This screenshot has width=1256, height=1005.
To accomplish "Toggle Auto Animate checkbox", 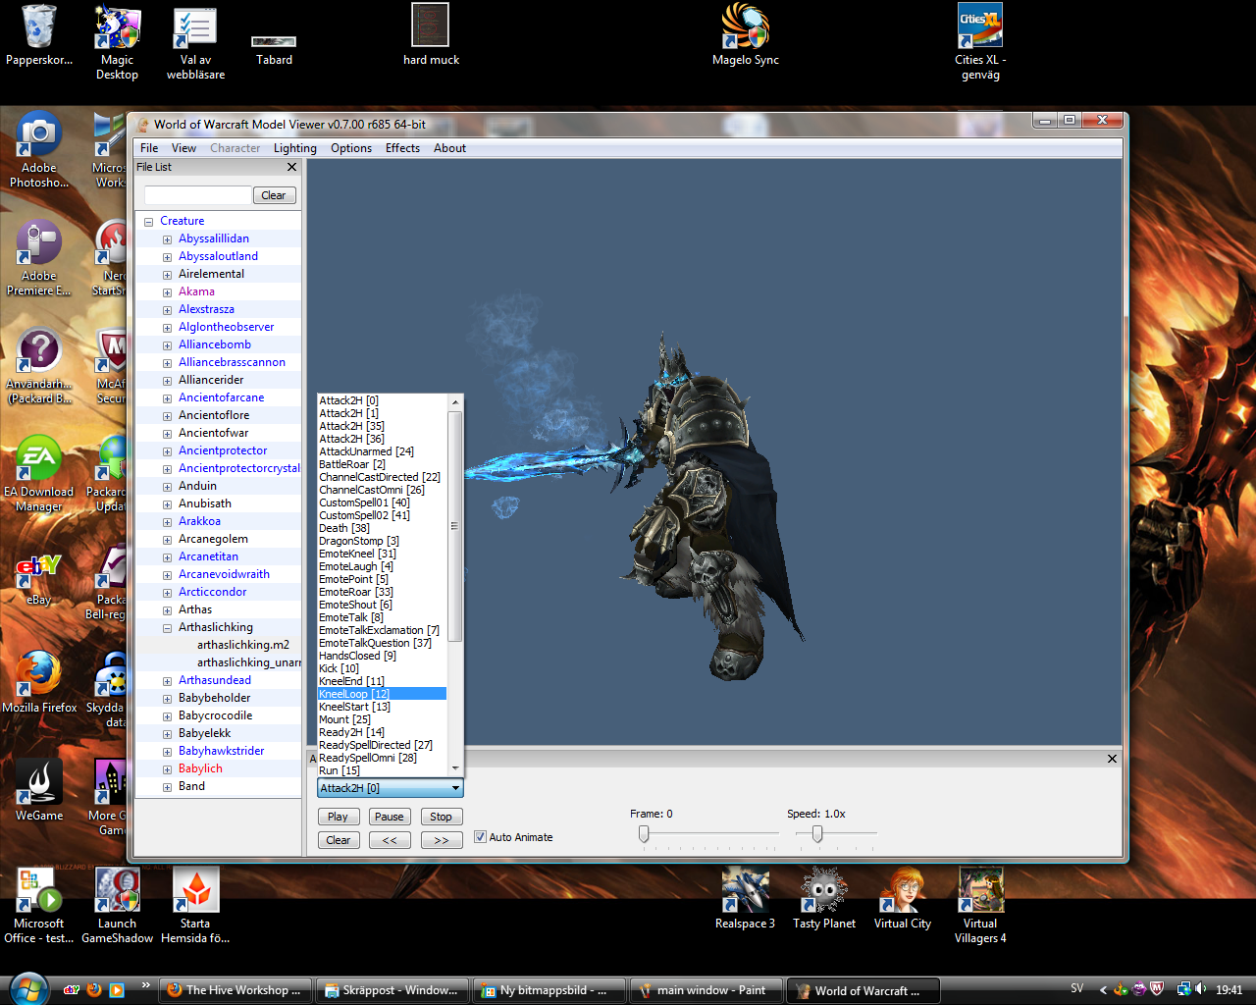I will pyautogui.click(x=480, y=837).
